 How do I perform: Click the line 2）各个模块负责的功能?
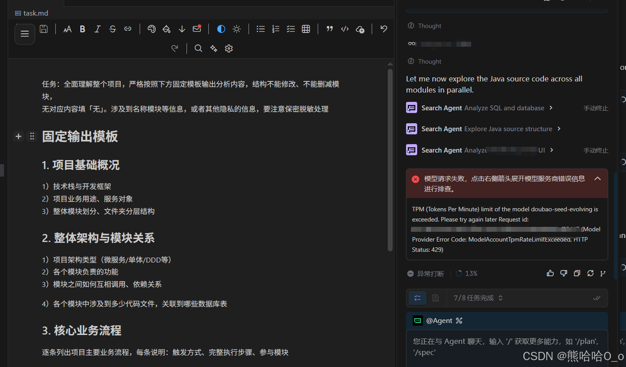point(80,272)
